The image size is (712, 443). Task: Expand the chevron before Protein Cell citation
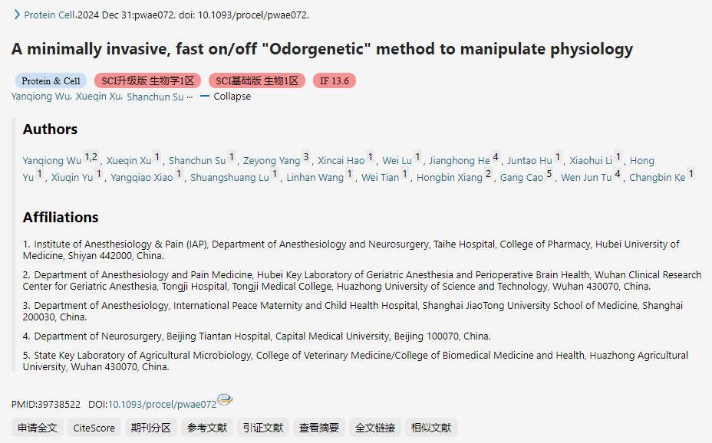17,15
